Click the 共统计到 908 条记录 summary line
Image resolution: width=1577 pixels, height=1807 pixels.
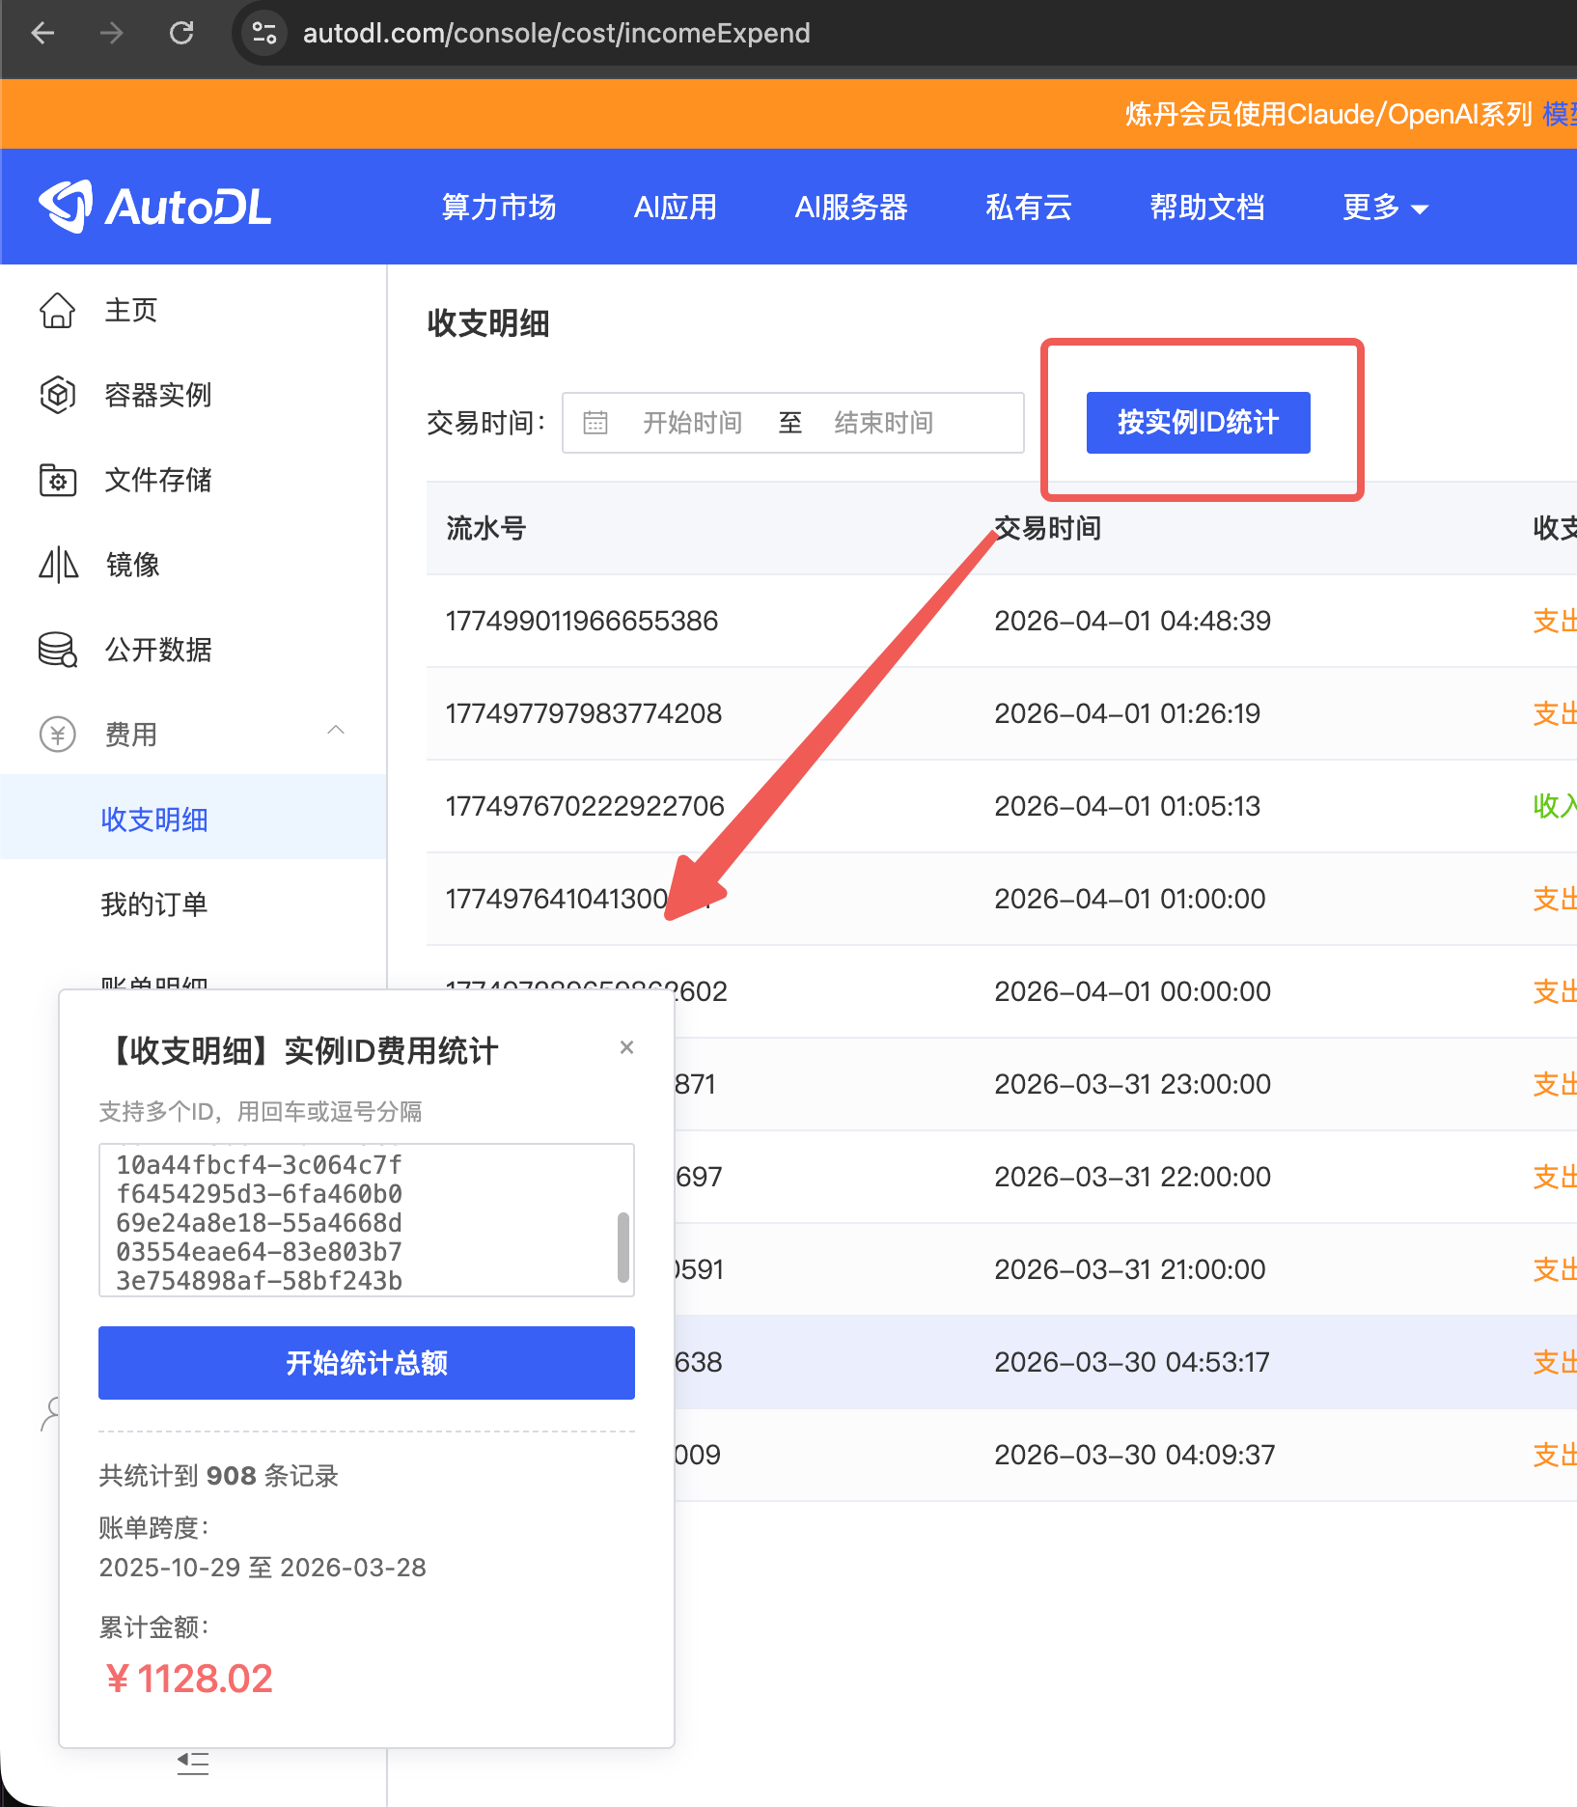pyautogui.click(x=219, y=1476)
